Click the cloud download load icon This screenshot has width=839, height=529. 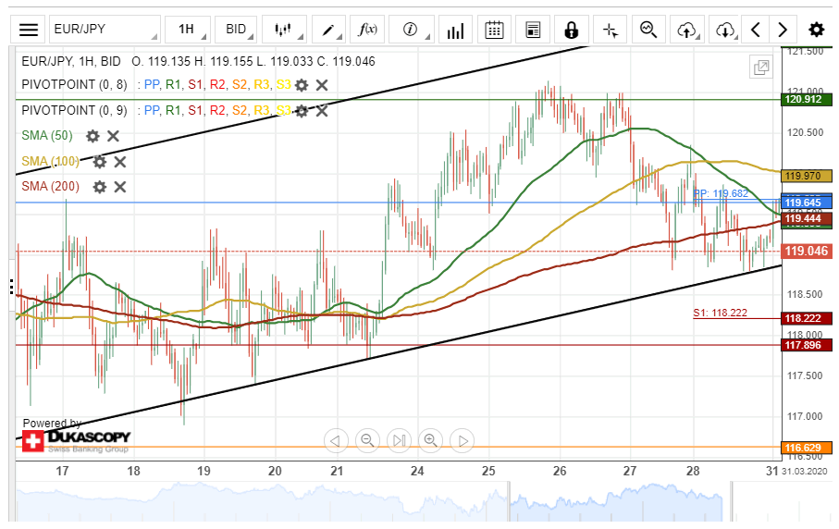pyautogui.click(x=725, y=30)
